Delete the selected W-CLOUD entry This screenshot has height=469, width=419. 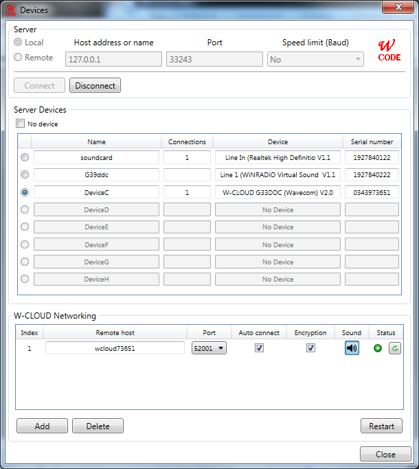coord(98,426)
